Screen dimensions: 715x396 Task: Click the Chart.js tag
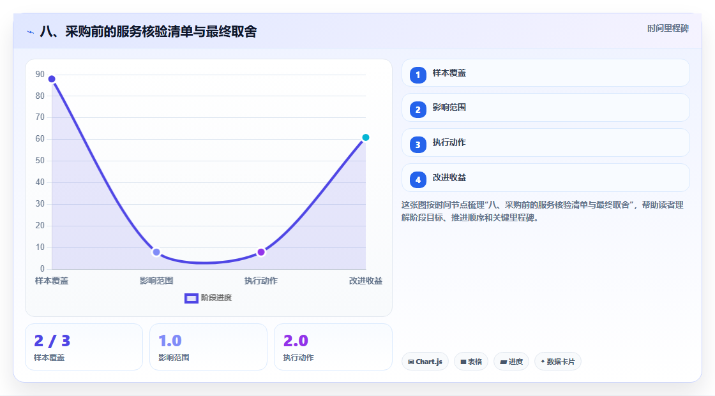click(425, 362)
